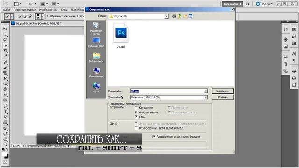Open Компьютер location in dialog sidebar
The height and width of the screenshot is (168, 299).
96,73
